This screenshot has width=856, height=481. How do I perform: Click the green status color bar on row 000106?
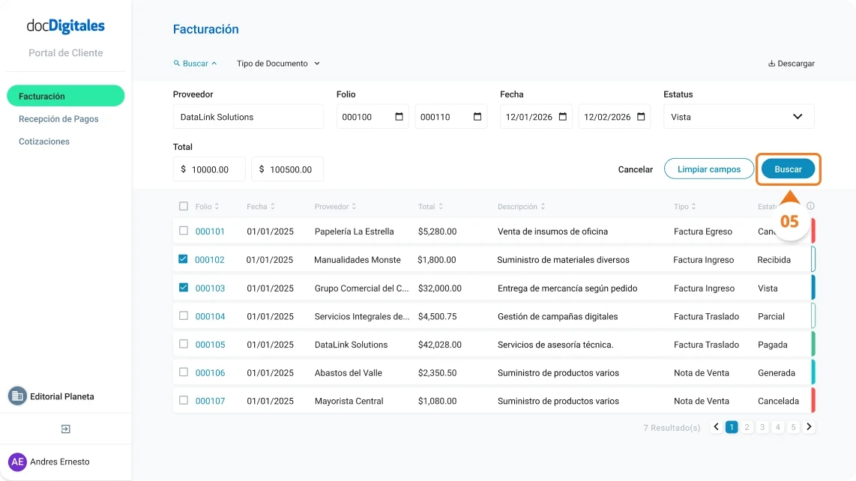tap(812, 372)
